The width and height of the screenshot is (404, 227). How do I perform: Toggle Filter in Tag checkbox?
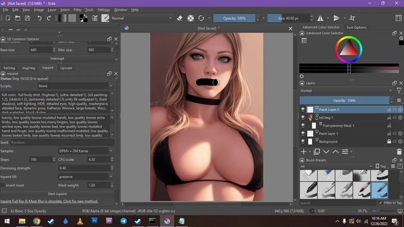381,203
